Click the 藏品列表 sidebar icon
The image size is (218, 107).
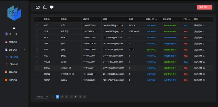point(6,72)
